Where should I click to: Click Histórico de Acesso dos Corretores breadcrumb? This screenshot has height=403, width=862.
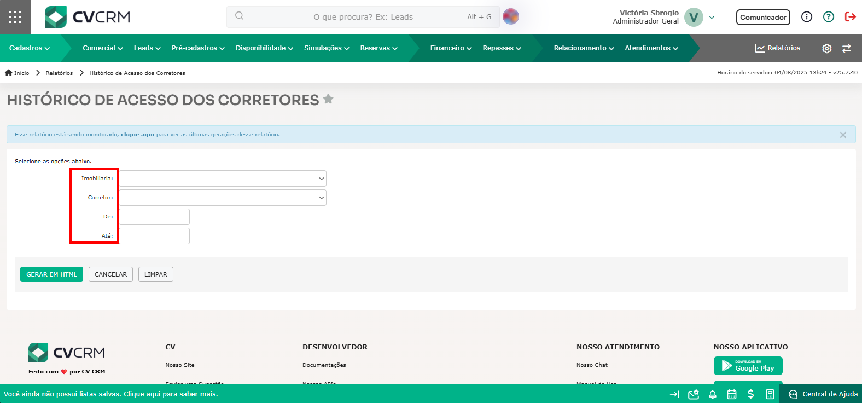pos(137,73)
